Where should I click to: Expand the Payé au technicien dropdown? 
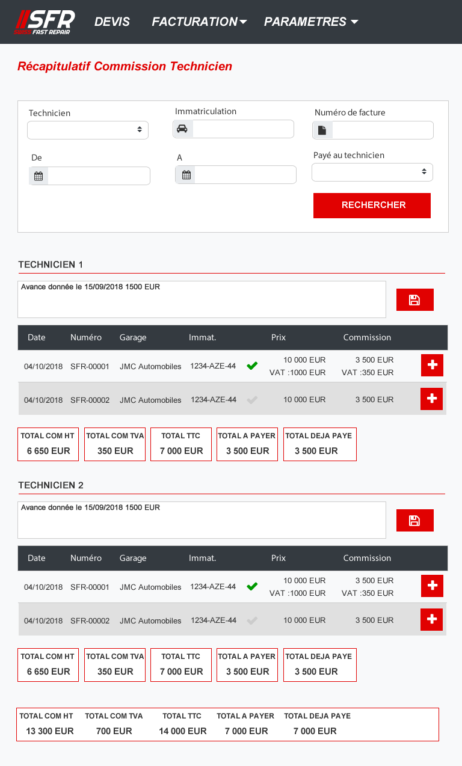pos(372,172)
